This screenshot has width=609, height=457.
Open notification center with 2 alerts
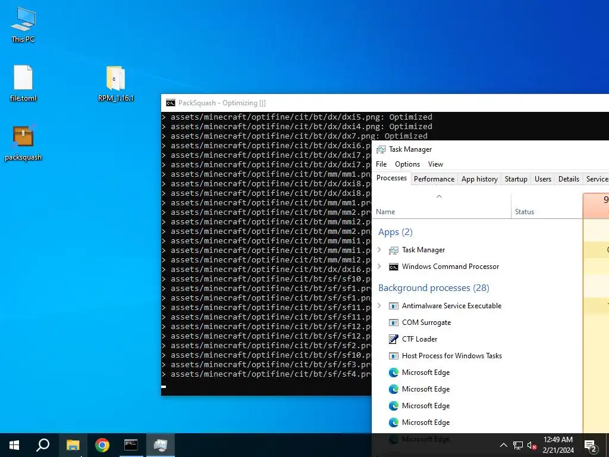pyautogui.click(x=591, y=446)
